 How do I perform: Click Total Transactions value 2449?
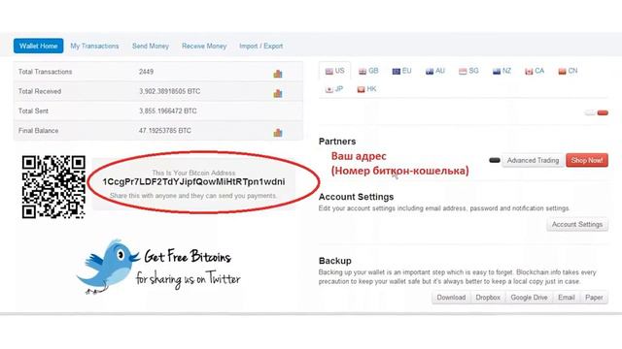point(146,72)
